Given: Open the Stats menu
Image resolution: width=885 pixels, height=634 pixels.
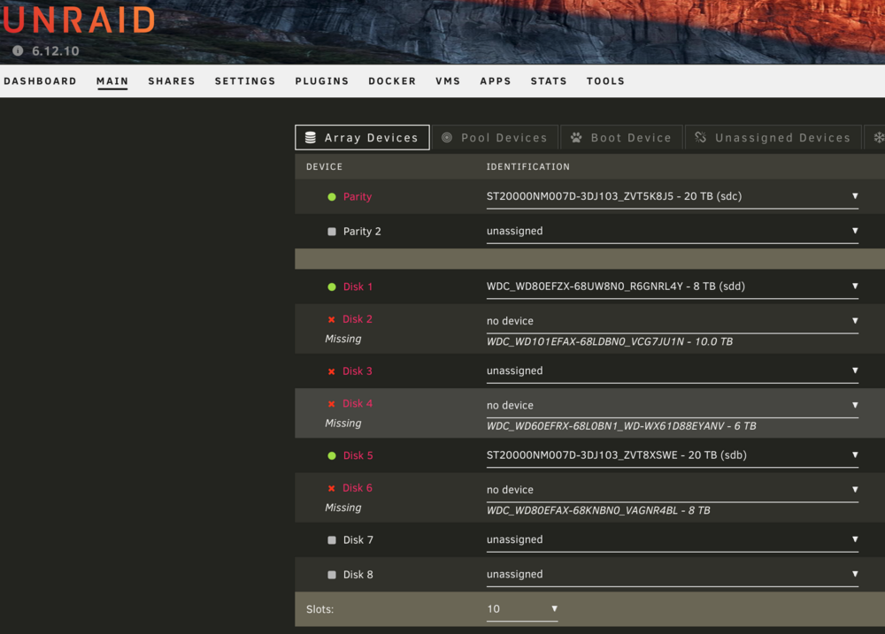Looking at the screenshot, I should coord(549,81).
